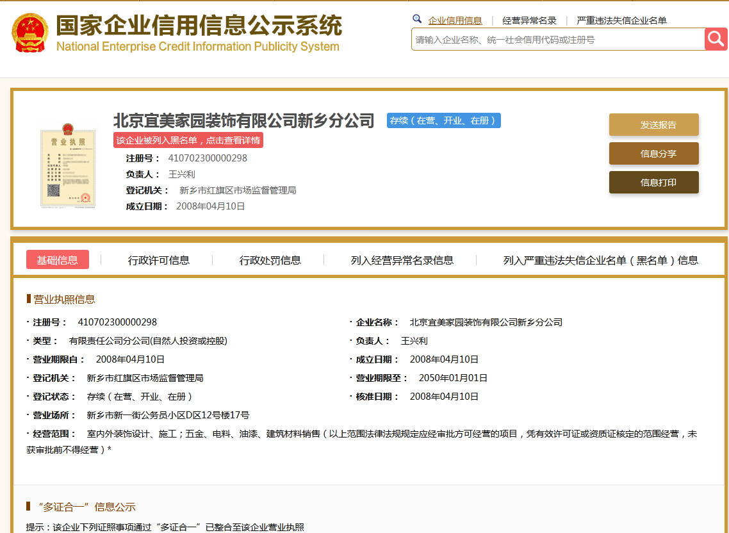Select the 经营异常名录 search category
This screenshot has width=729, height=533.
tap(529, 20)
